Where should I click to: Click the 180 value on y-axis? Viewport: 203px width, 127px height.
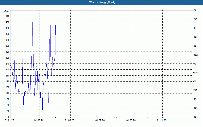click(7, 82)
